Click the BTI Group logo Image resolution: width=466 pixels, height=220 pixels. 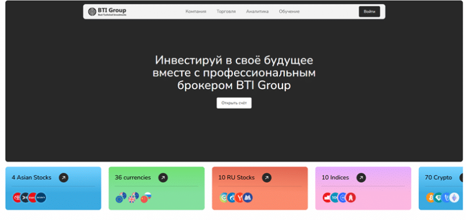(x=107, y=12)
